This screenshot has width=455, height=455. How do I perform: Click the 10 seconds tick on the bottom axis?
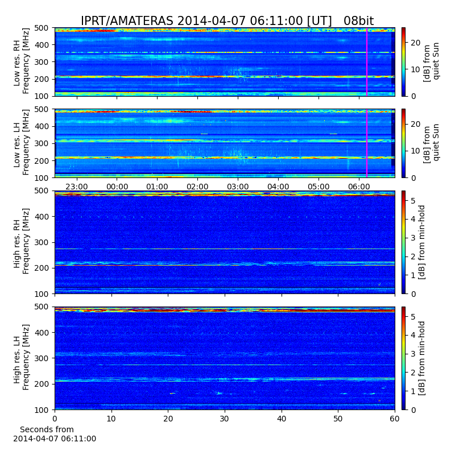(111, 419)
